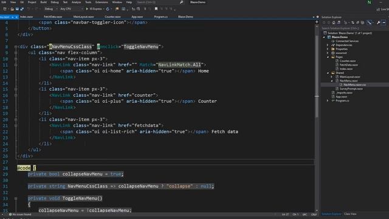Collapse the li region at line 20
The width and height of the screenshot is (389, 219).
16,120
